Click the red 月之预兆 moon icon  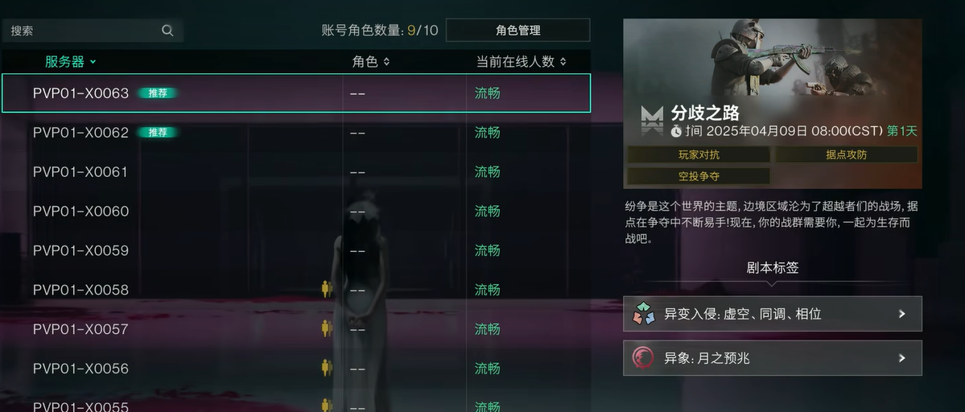point(643,358)
